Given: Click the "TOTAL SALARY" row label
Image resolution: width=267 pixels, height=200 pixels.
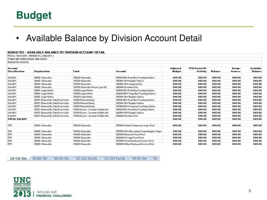Looking at the screenshot, I should [17, 119].
